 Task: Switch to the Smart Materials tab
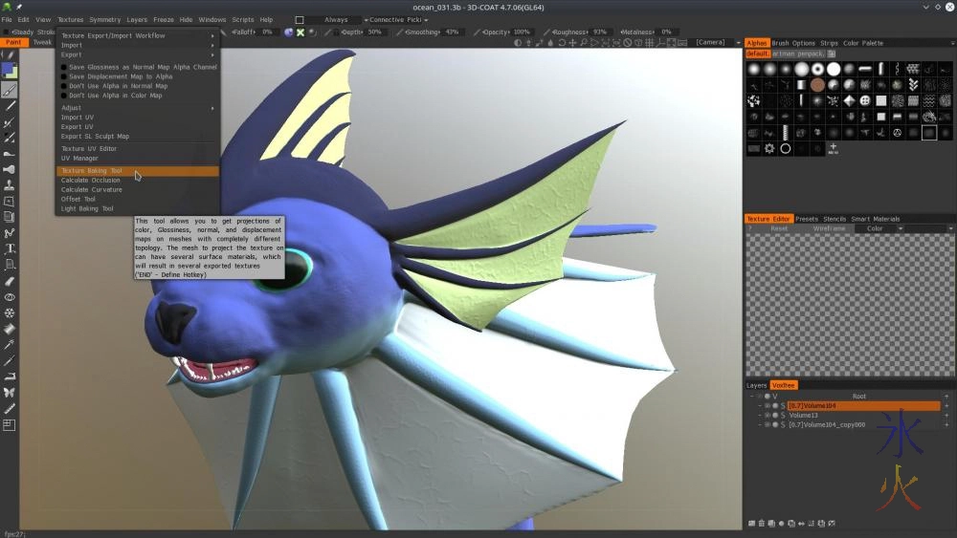(x=875, y=219)
